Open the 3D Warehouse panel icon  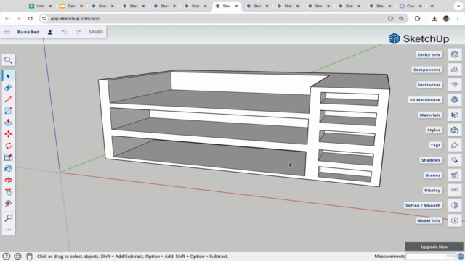point(455,100)
